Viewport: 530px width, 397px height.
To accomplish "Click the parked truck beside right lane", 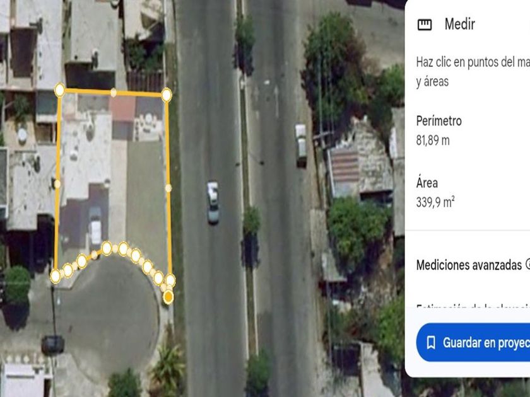I will (x=300, y=145).
